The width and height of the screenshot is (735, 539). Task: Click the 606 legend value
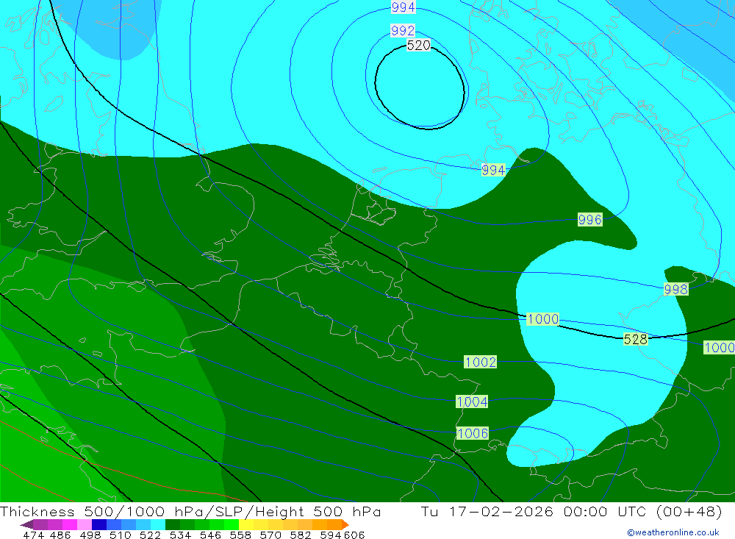[x=354, y=535]
